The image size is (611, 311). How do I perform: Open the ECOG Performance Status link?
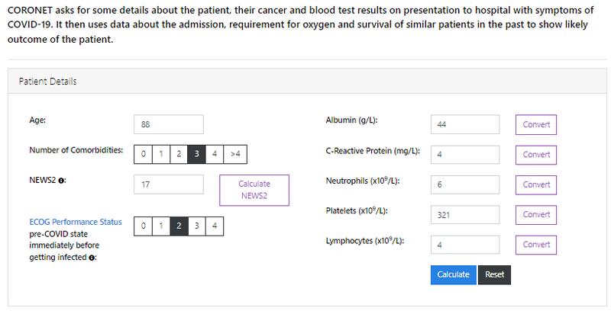point(76,222)
